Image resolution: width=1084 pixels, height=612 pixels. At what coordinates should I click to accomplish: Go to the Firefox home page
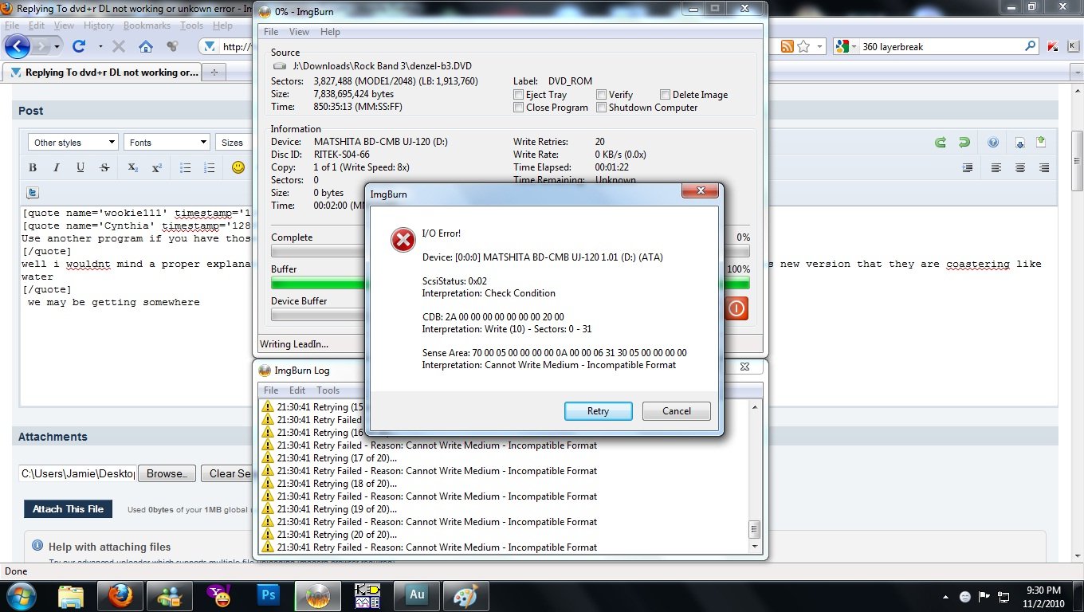(x=145, y=46)
